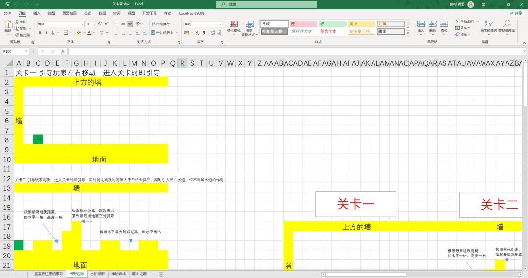This screenshot has width=528, height=278.
Task: Switch to the 插入 ribbon tab
Action: 37,13
